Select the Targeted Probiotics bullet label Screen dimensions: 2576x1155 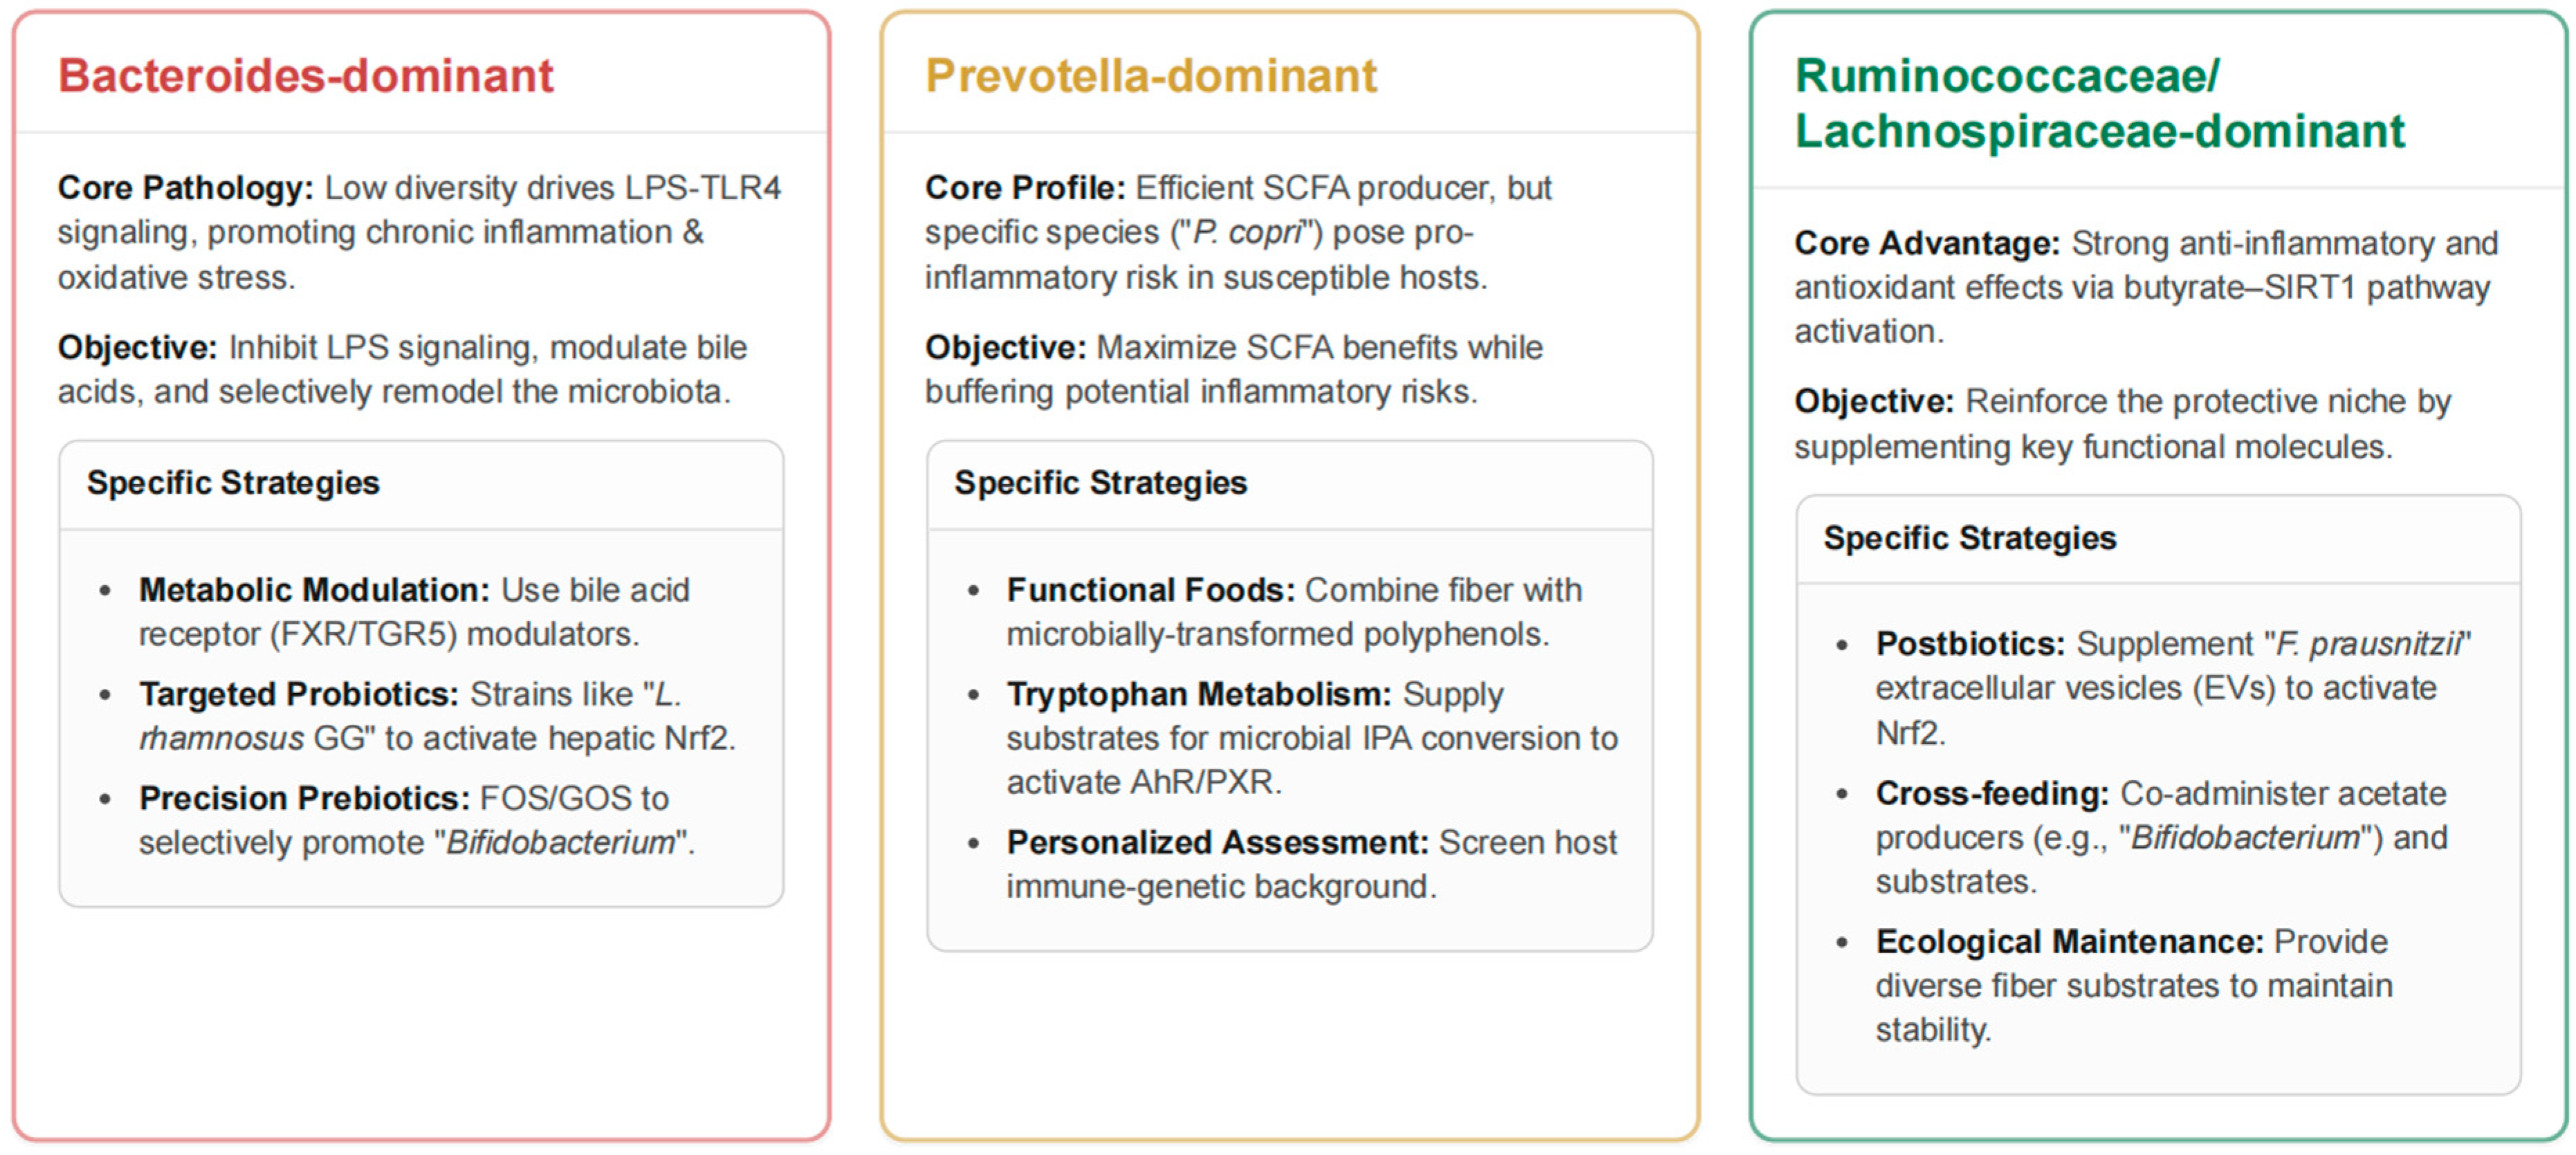click(x=298, y=694)
